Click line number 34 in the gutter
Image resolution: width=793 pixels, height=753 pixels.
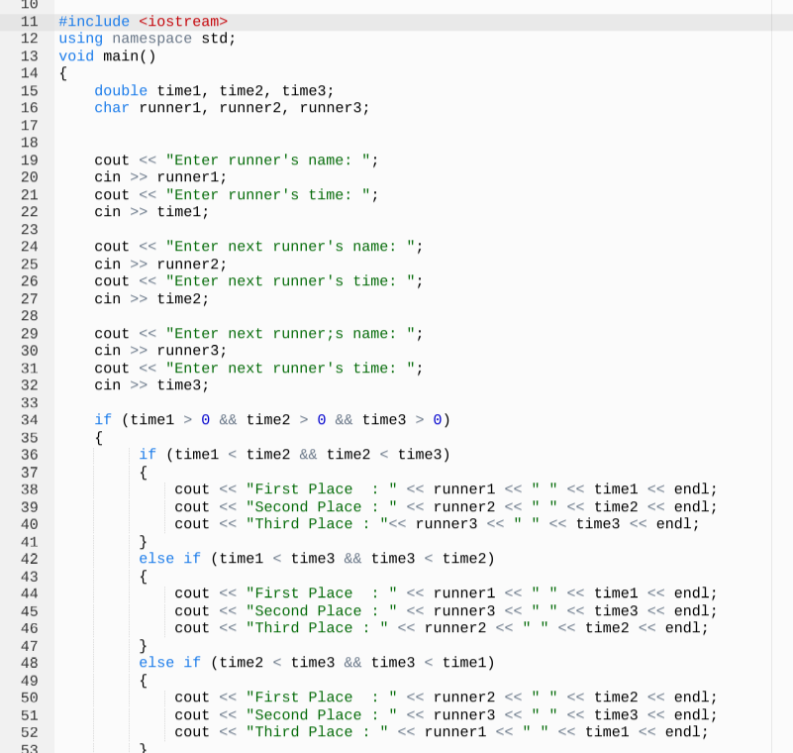pos(30,419)
